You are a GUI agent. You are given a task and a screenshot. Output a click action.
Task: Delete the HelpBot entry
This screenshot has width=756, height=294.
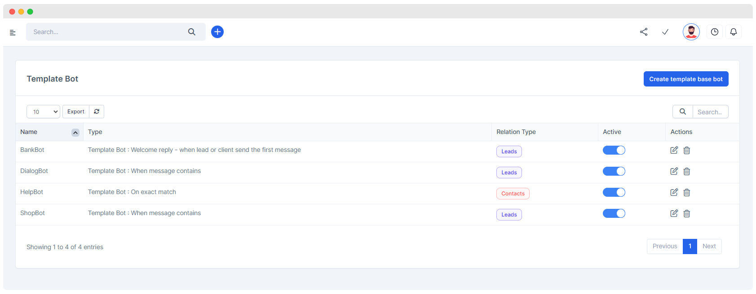[x=687, y=192]
